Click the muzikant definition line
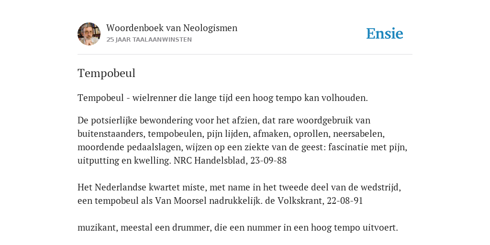 [x=237, y=227]
